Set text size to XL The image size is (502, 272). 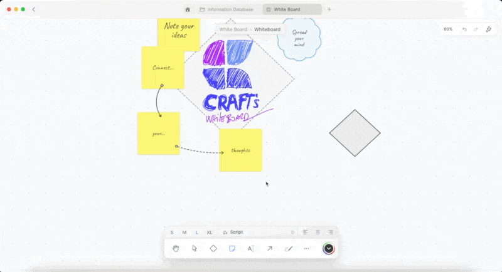click(210, 233)
